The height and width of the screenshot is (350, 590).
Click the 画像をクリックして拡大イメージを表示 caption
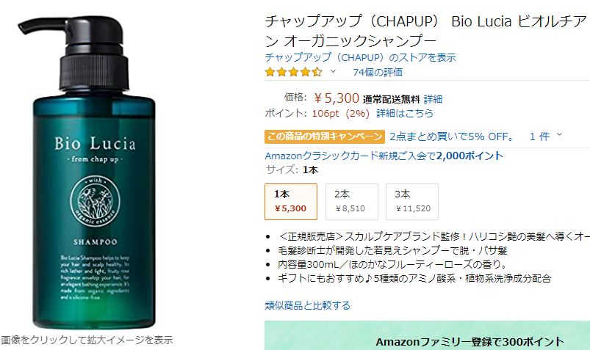[87, 340]
